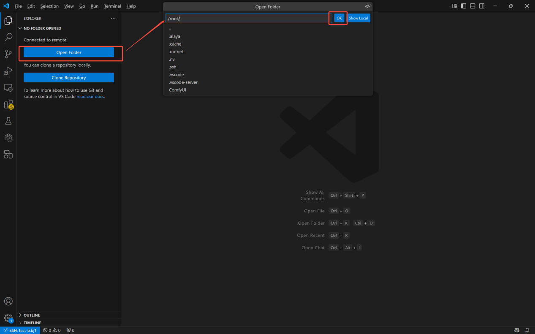Open the Terminal menu
Image resolution: width=535 pixels, height=334 pixels.
[x=112, y=6]
